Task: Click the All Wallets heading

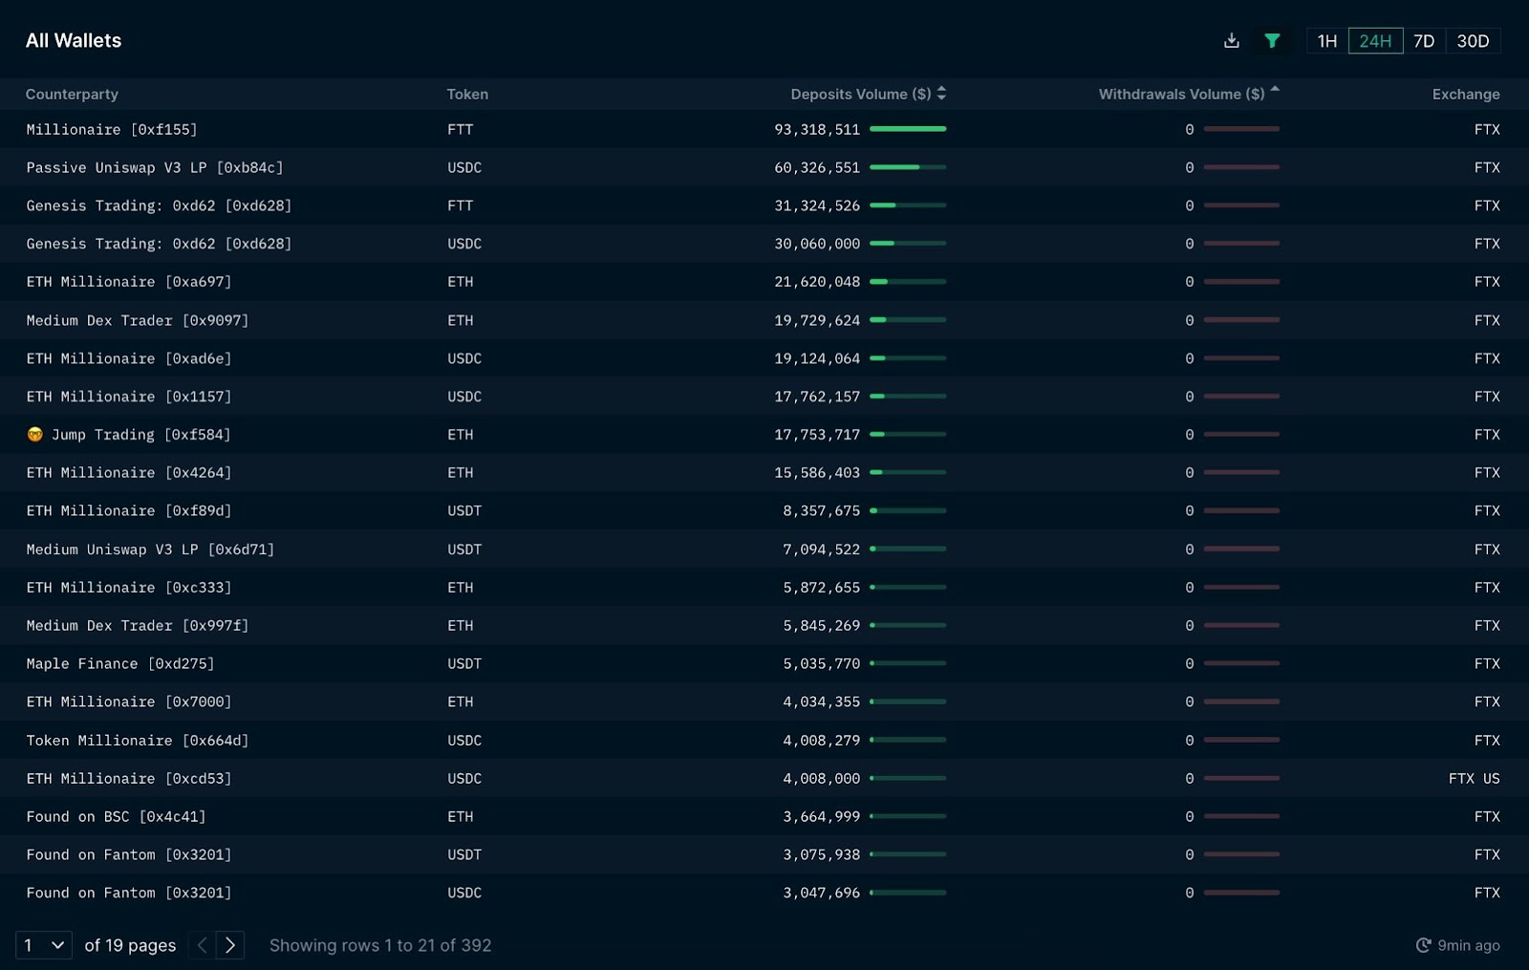Action: coord(74,40)
